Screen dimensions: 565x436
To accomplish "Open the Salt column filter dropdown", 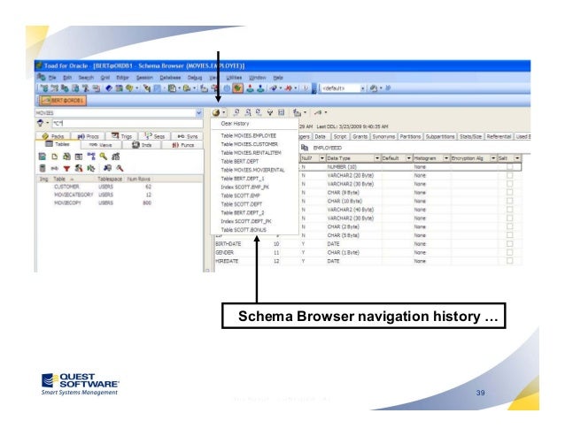I will tap(517, 158).
